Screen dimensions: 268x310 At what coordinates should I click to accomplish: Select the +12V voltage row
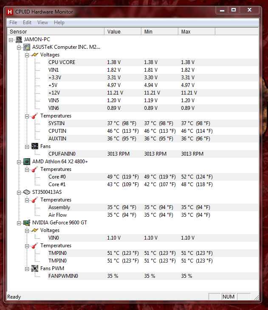tap(153, 93)
